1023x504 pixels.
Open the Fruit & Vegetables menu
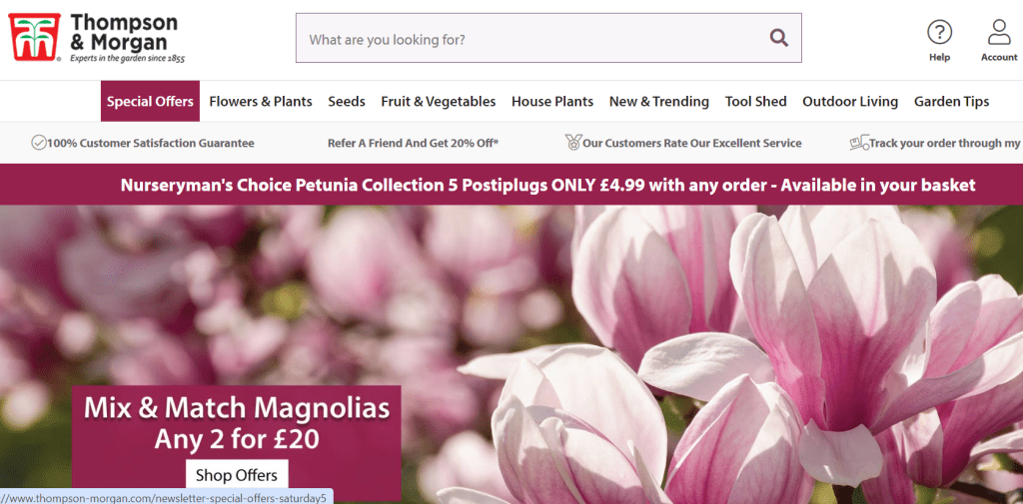[x=439, y=101]
